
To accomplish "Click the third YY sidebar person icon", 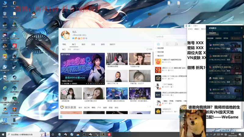I will (x=176, y=44).
